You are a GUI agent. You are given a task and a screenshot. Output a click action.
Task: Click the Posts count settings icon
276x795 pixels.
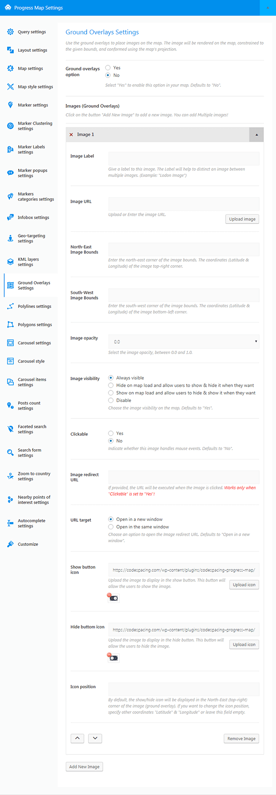pos(10,406)
